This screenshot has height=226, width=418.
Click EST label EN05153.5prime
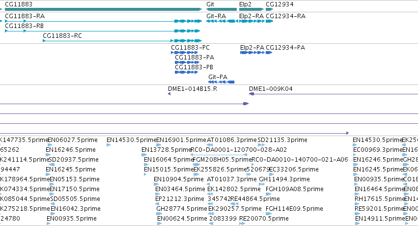click(x=75, y=179)
